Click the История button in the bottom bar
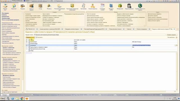 pos(5,95)
